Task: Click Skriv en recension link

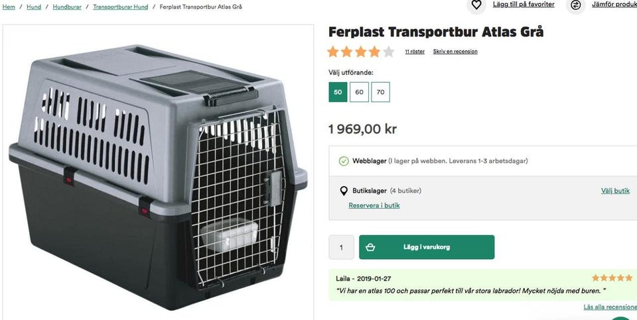Action: click(x=455, y=52)
